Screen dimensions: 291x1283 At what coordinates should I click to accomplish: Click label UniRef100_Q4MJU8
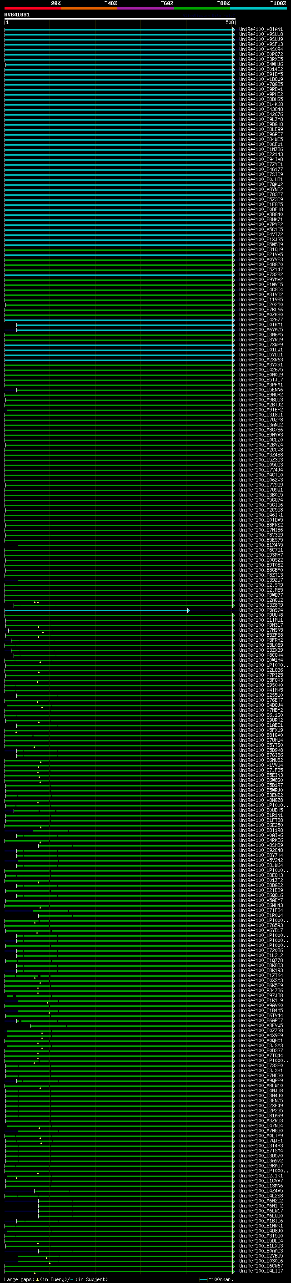tap(261, 1091)
